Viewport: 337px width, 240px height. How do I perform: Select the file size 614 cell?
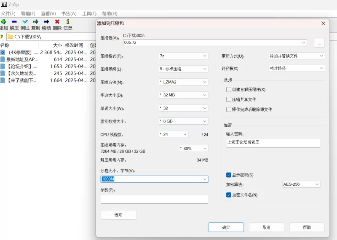pyautogui.click(x=58, y=59)
